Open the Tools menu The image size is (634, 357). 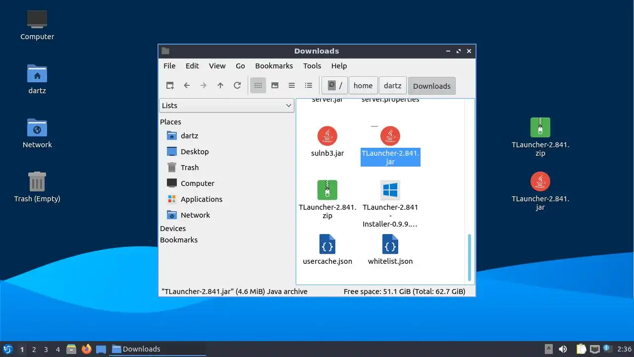pos(312,65)
